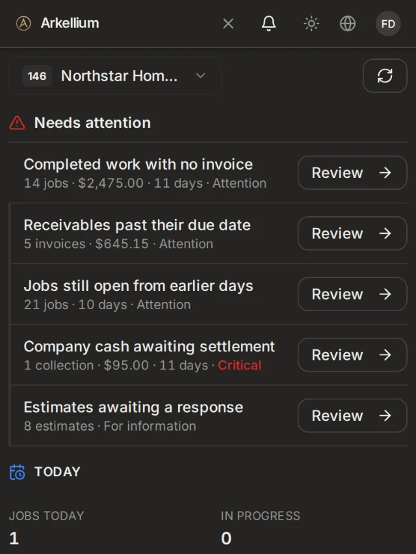The width and height of the screenshot is (416, 554).
Task: Select "Completed work with no invoice" title
Action: pyautogui.click(x=138, y=165)
